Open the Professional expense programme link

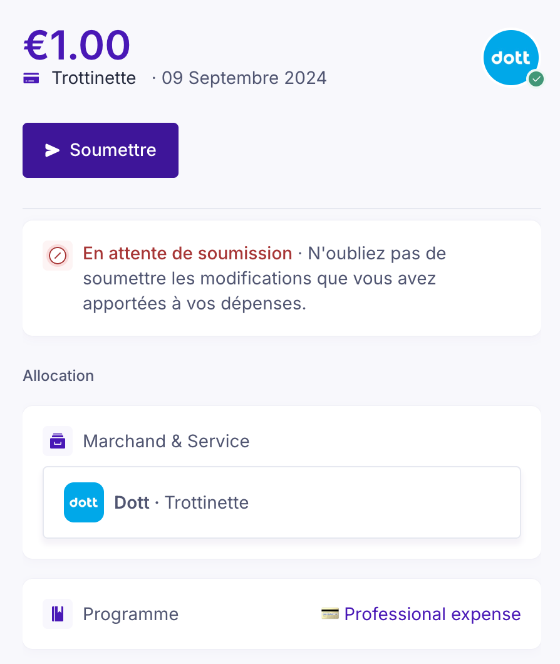[432, 614]
